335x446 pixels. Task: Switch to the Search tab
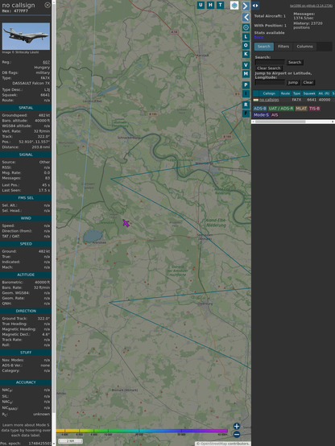(x=264, y=47)
